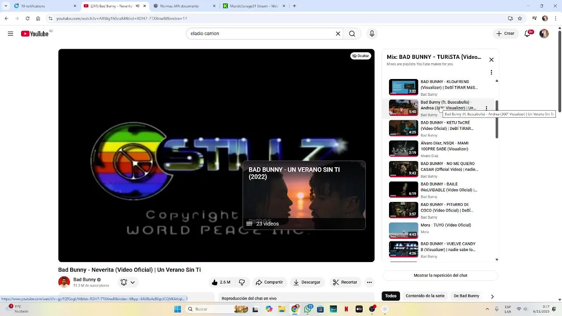Screen dimensions: 562x316
Task: Switch to the 19 notifications tab
Action: point(46,6)
